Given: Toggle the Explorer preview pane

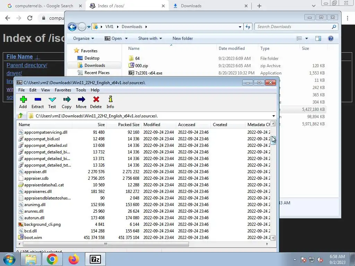Looking at the screenshot, I should 318,38.
